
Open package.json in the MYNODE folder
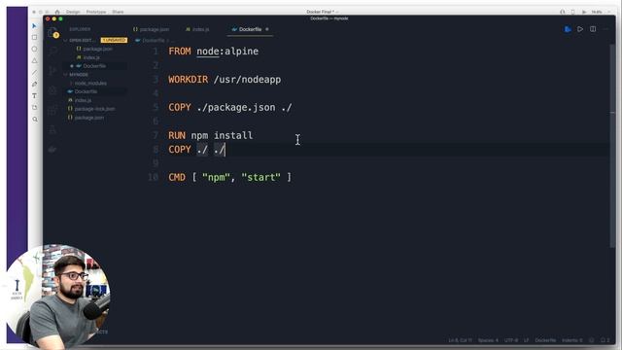click(86, 118)
